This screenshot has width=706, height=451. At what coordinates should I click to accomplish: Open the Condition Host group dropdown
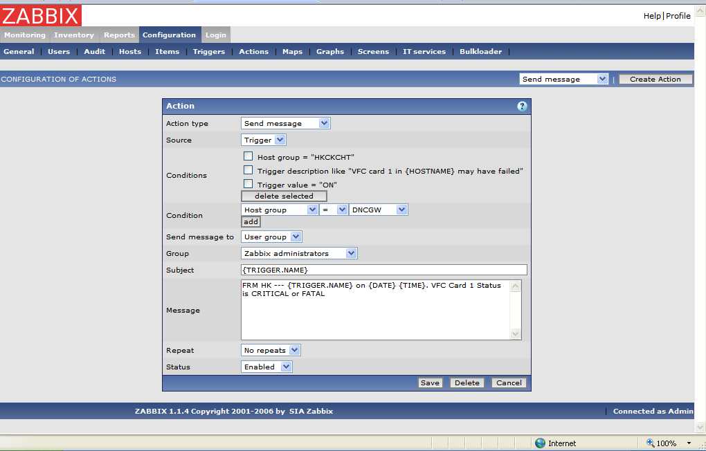pyautogui.click(x=279, y=210)
